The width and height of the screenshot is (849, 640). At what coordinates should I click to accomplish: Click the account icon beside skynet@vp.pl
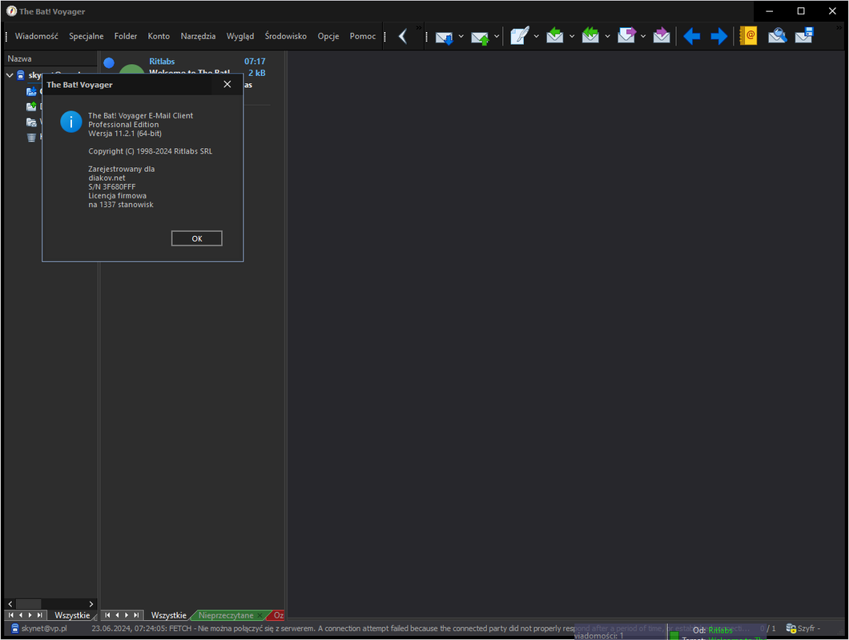click(14, 628)
